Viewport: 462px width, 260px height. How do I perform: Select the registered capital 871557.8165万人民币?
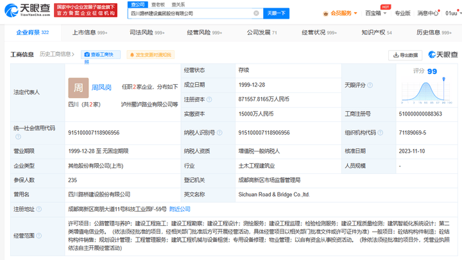[x=264, y=99]
